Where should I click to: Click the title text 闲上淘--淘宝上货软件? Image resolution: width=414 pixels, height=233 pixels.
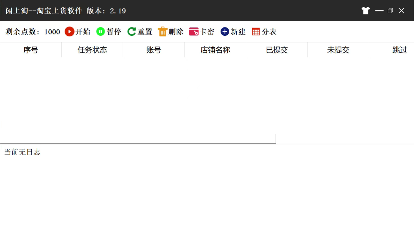pos(44,11)
